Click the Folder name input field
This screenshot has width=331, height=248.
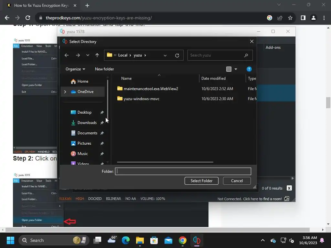click(x=183, y=171)
